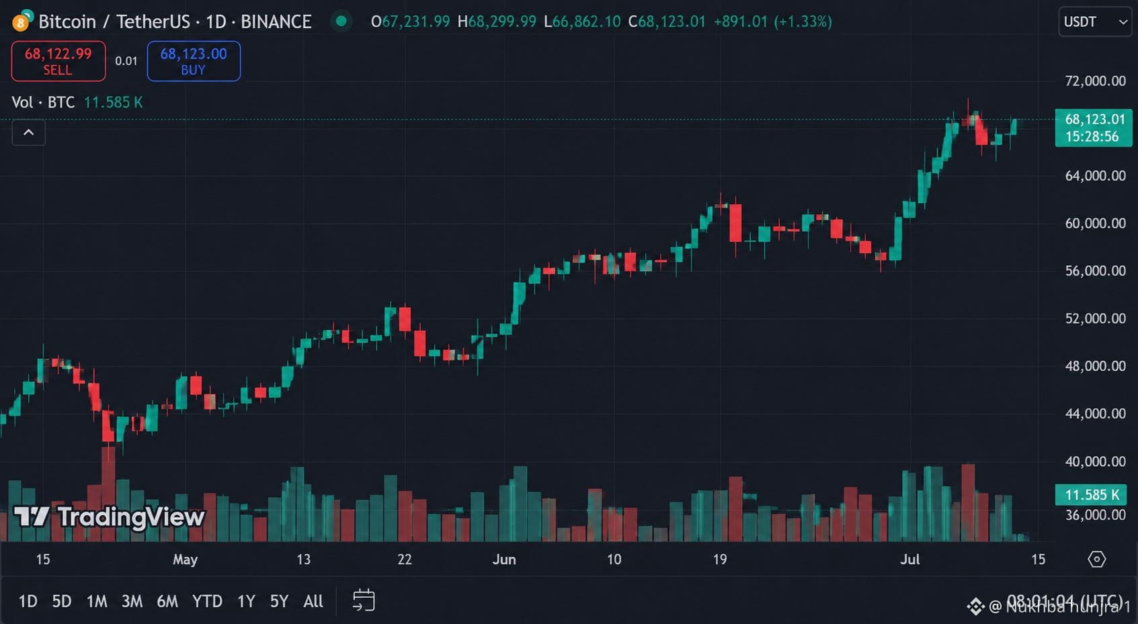Click the Jul date axis label

(910, 560)
